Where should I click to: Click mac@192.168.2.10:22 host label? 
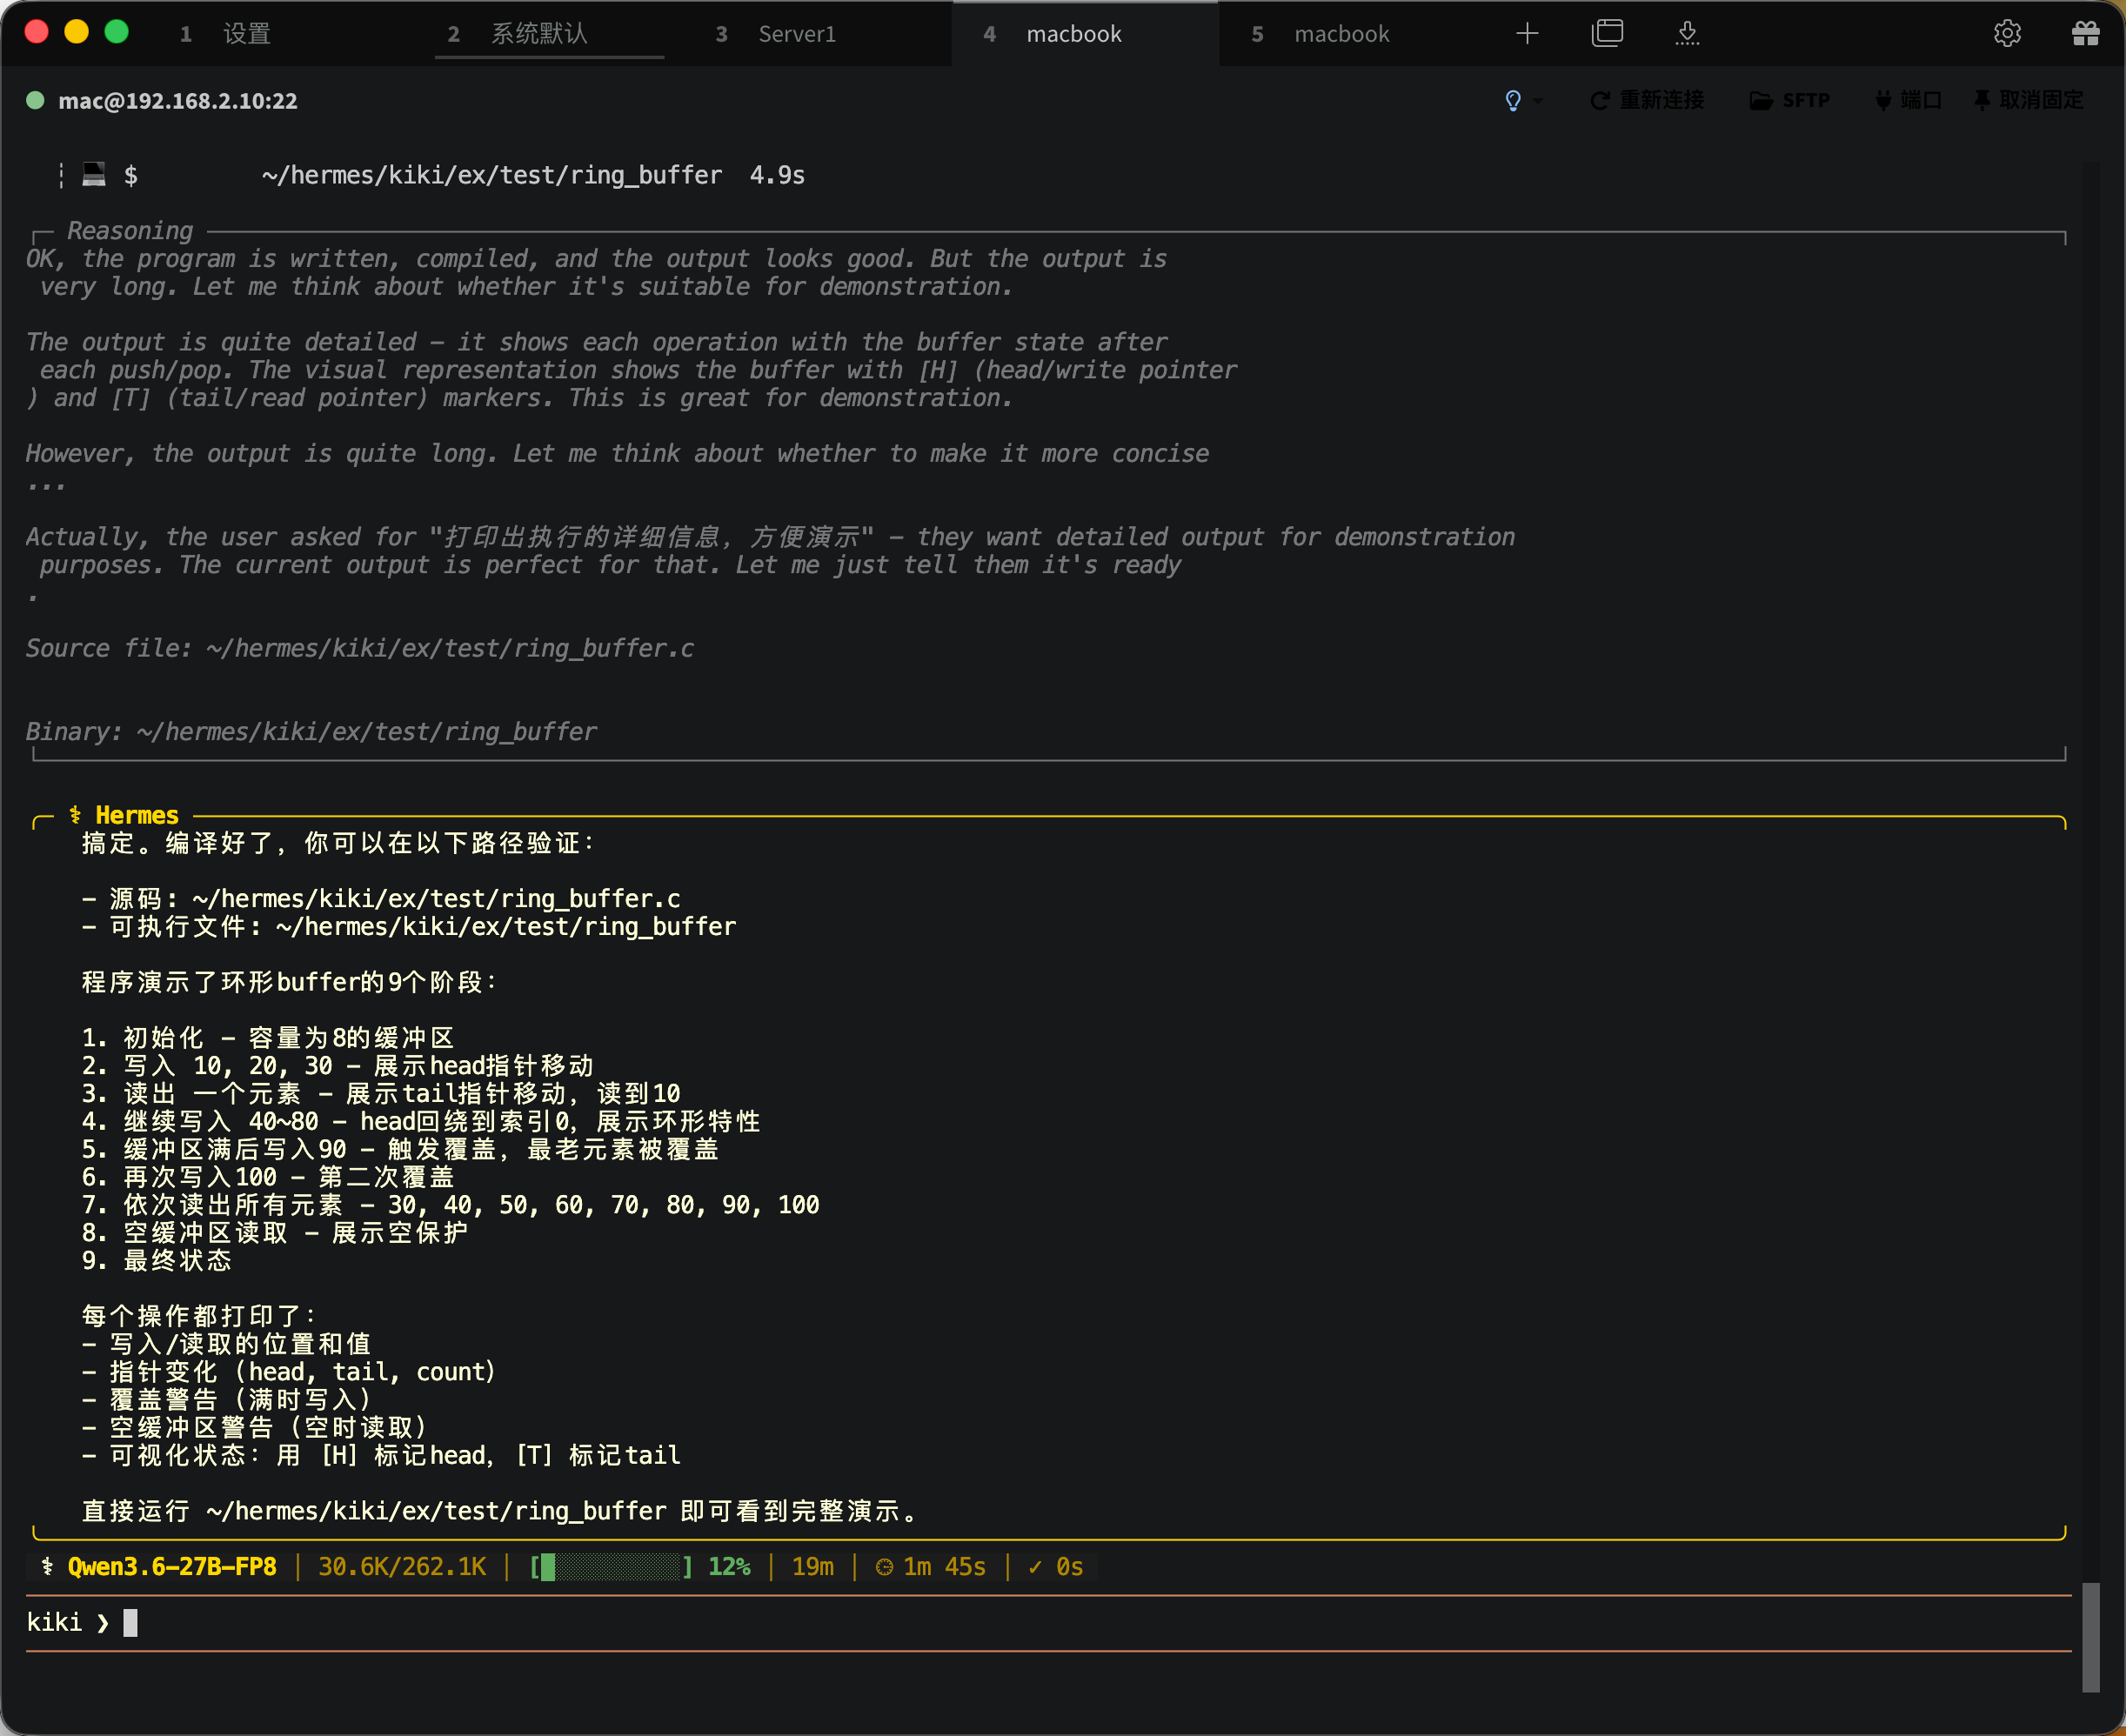click(x=177, y=101)
